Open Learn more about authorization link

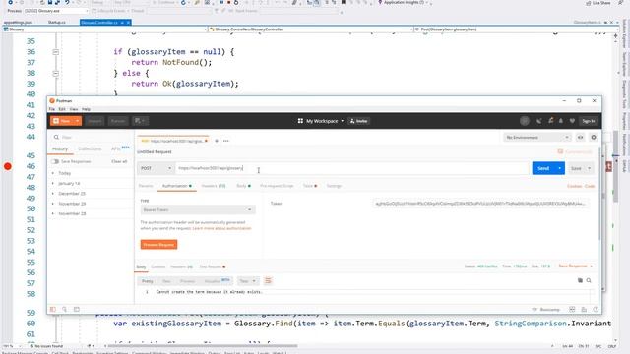(x=221, y=228)
